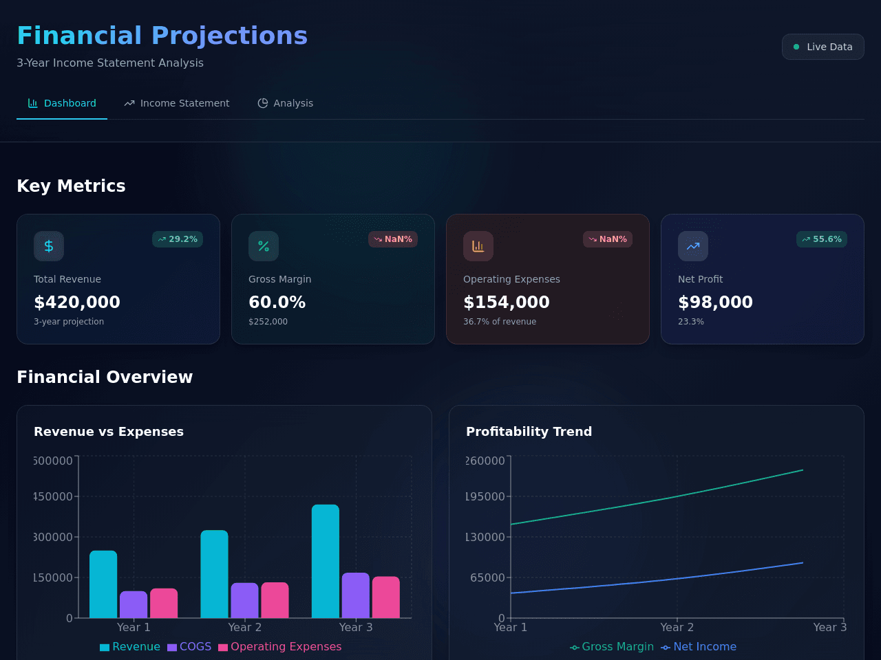Toggle the Revenue legend item

pos(130,647)
